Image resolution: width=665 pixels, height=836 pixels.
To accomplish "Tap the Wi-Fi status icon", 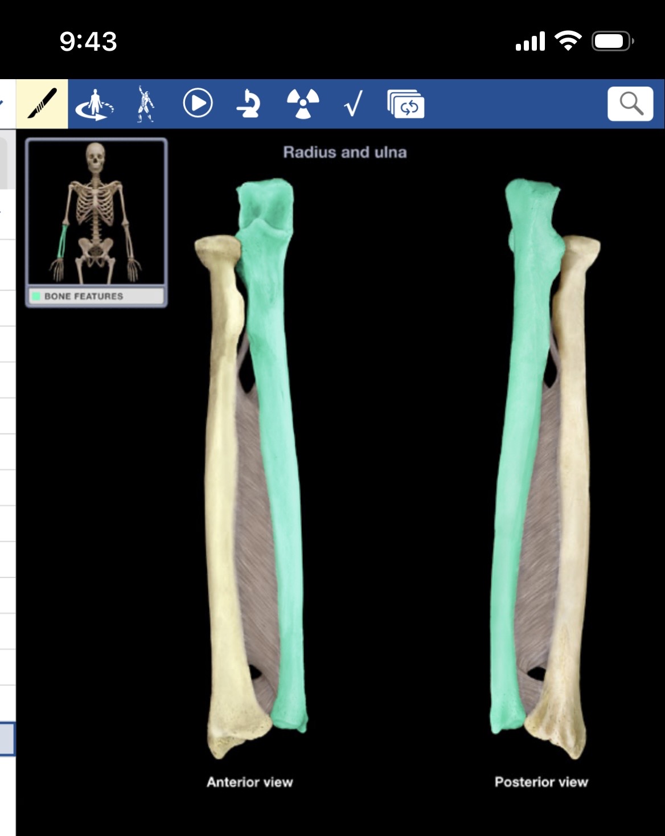I will coord(568,41).
